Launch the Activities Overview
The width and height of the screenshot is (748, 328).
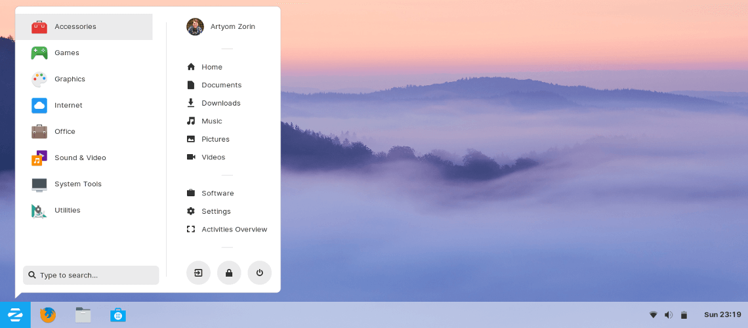point(234,230)
